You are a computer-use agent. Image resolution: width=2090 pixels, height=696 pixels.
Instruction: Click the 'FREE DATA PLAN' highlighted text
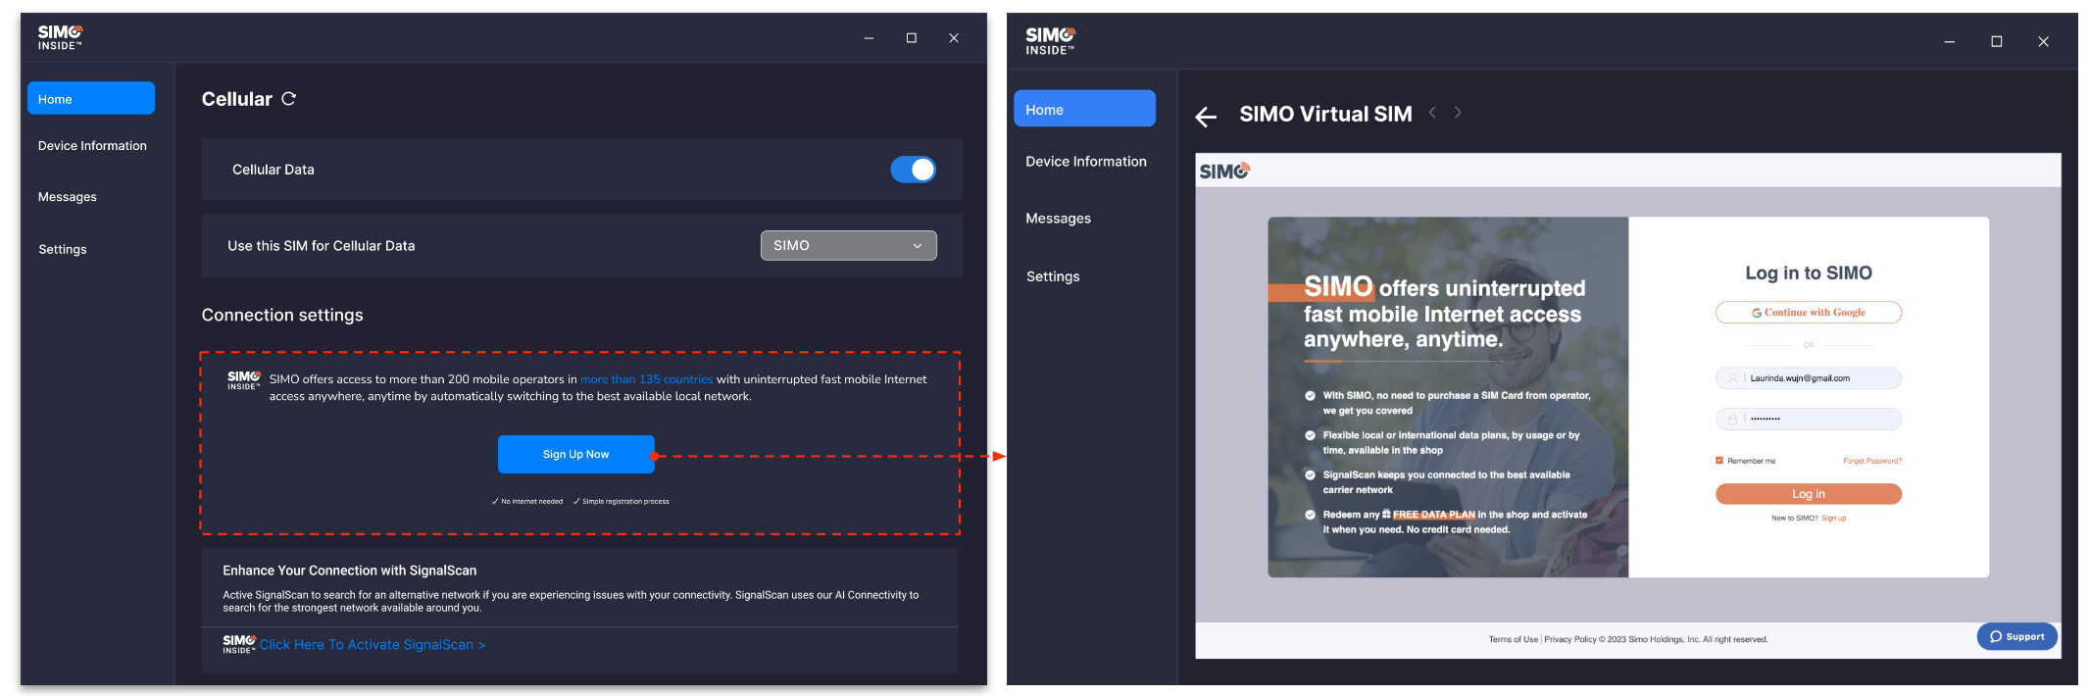(x=1434, y=515)
